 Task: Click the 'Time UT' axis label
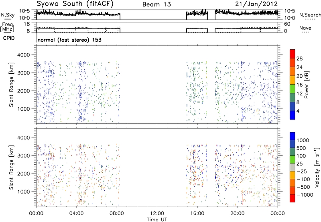pyautogui.click(x=157, y=220)
